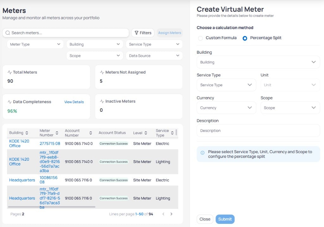Open Headquarters link in Electric row
This screenshot has width=324, height=227.
(22, 180)
